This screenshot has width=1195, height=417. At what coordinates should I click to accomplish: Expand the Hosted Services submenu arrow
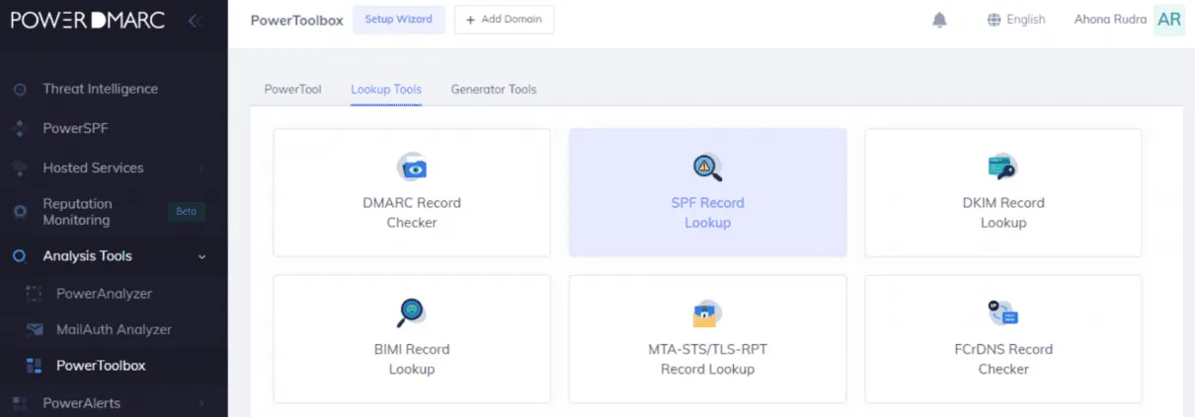point(202,169)
